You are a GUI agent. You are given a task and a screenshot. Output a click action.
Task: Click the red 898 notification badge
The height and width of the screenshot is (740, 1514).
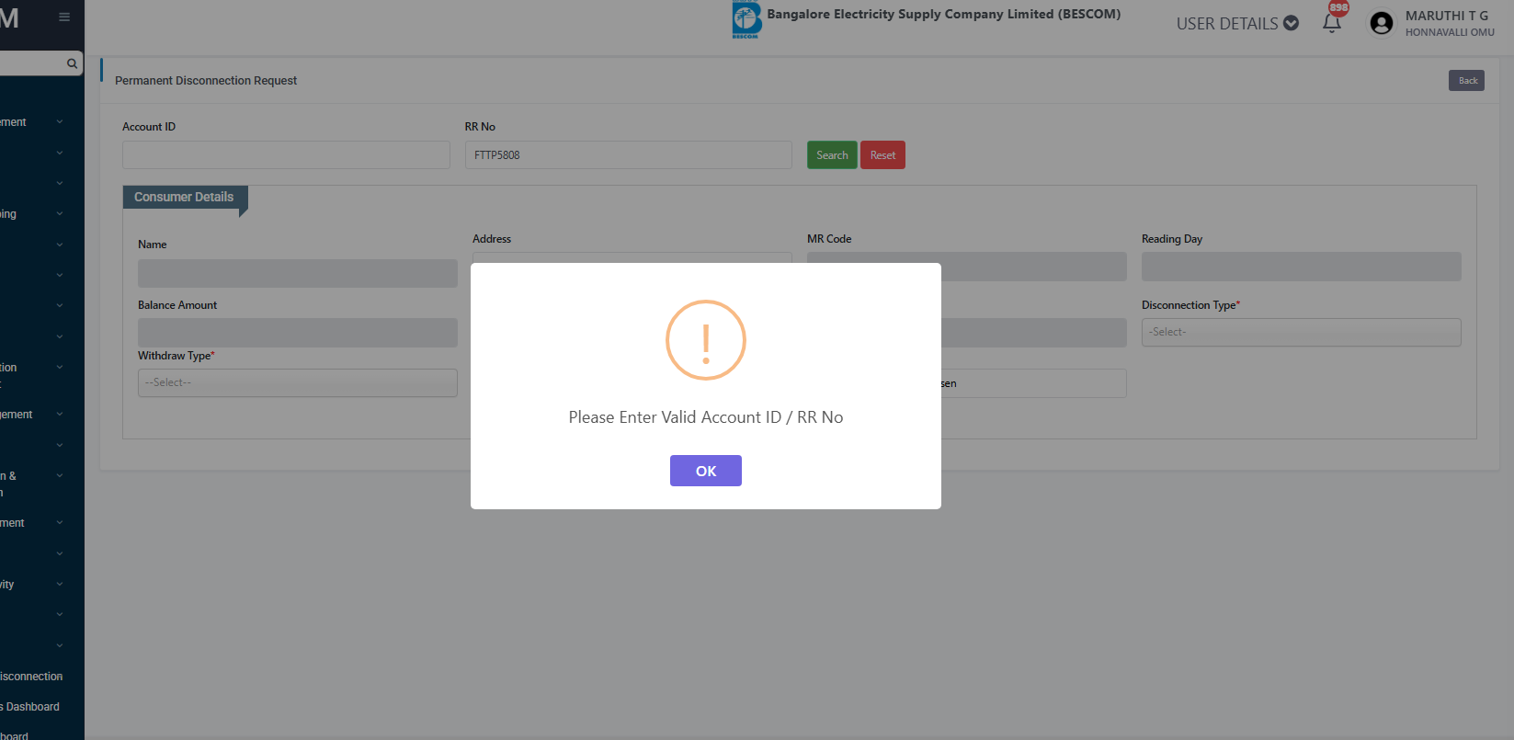tap(1338, 7)
